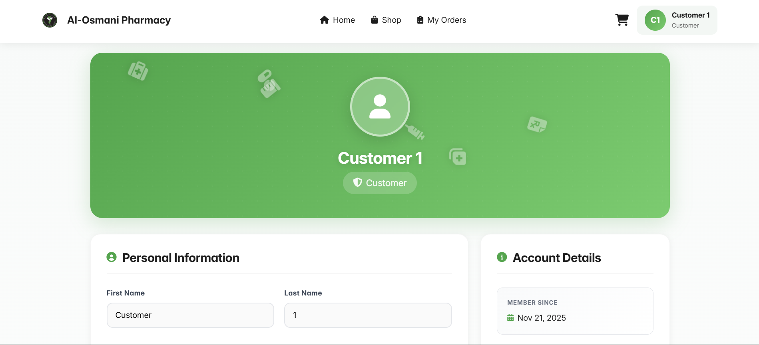This screenshot has width=759, height=345.
Task: Open the Customer 1 account menu
Action: 677,20
